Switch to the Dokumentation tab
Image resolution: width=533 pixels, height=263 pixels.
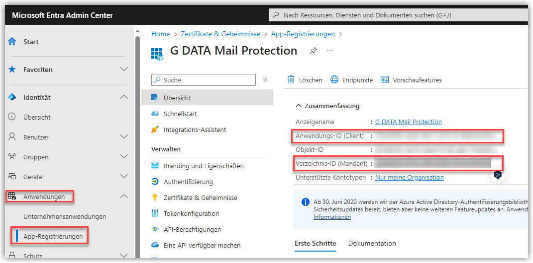click(372, 243)
